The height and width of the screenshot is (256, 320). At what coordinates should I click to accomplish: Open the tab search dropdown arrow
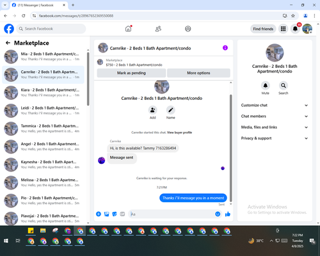pyautogui.click(x=5, y=5)
